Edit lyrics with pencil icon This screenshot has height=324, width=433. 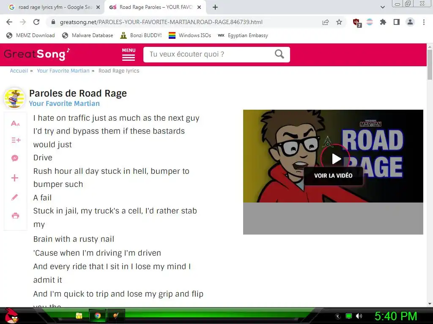pyautogui.click(x=15, y=197)
